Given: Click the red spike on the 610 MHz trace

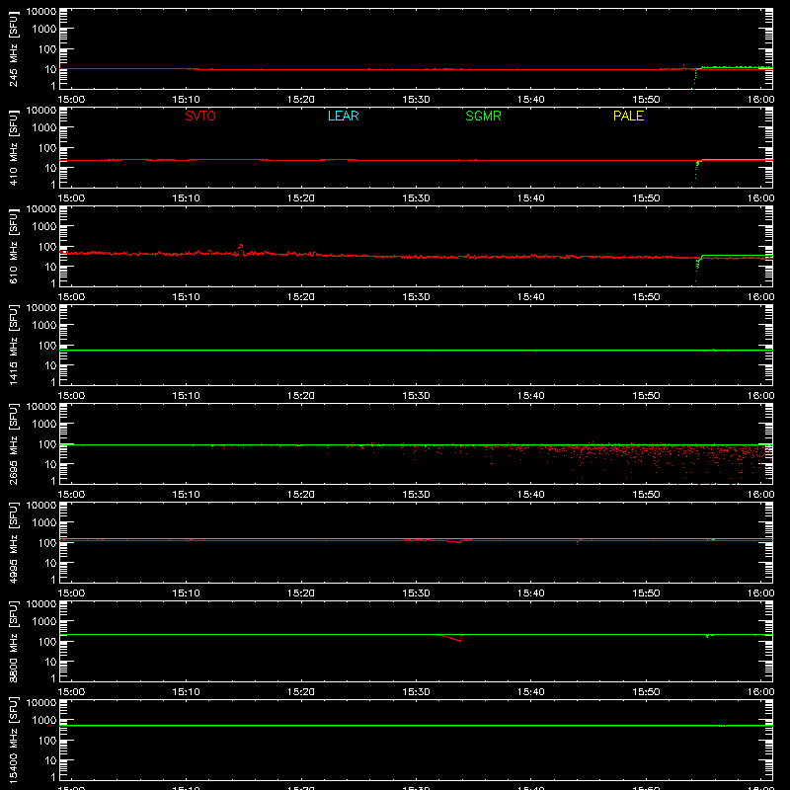Looking at the screenshot, I should (241, 248).
